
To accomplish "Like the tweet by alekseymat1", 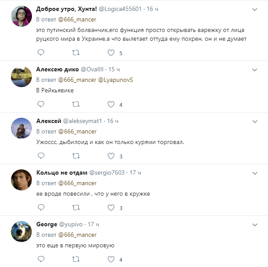I will [x=111, y=156].
